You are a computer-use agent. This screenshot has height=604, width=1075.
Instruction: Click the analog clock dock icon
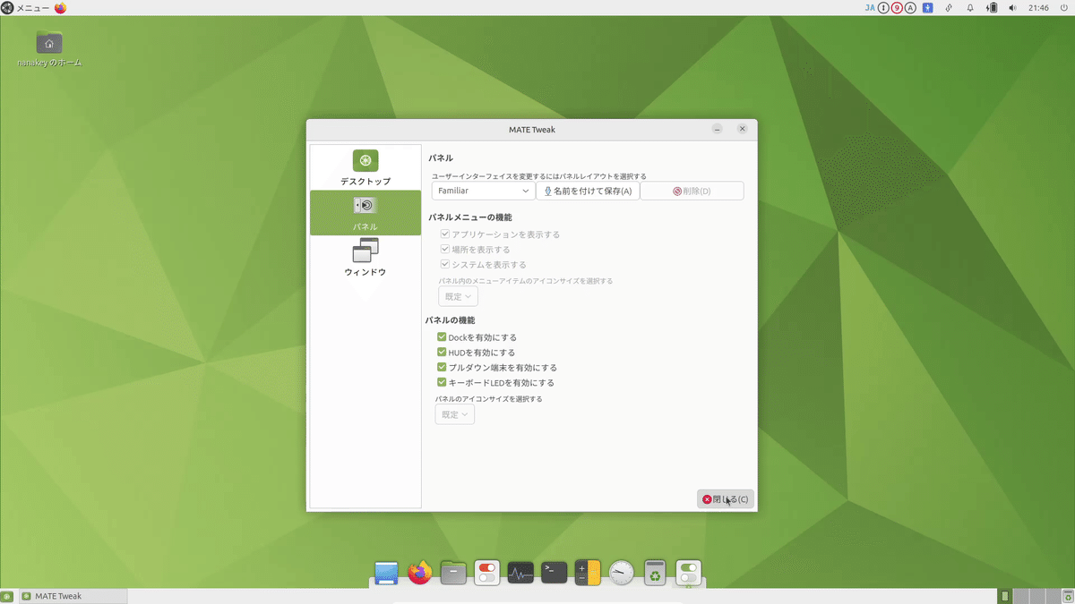[622, 573]
